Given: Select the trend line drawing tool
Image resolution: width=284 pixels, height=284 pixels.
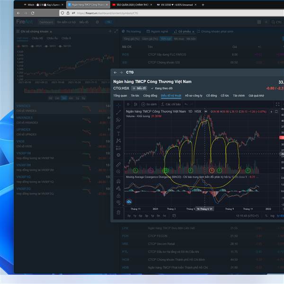Looking at the screenshot, I should pos(118,112).
